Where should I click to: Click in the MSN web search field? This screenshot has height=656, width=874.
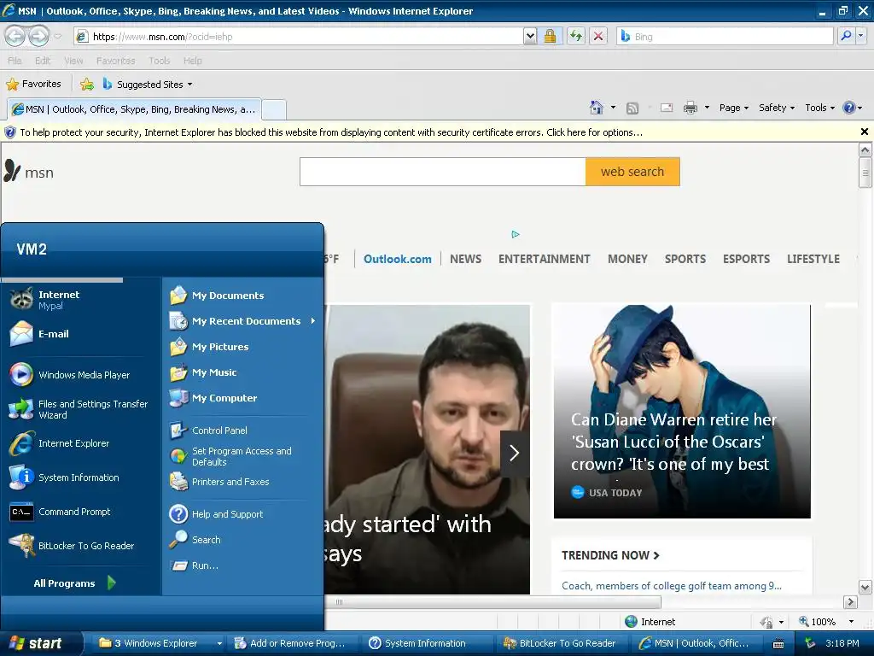coord(443,171)
